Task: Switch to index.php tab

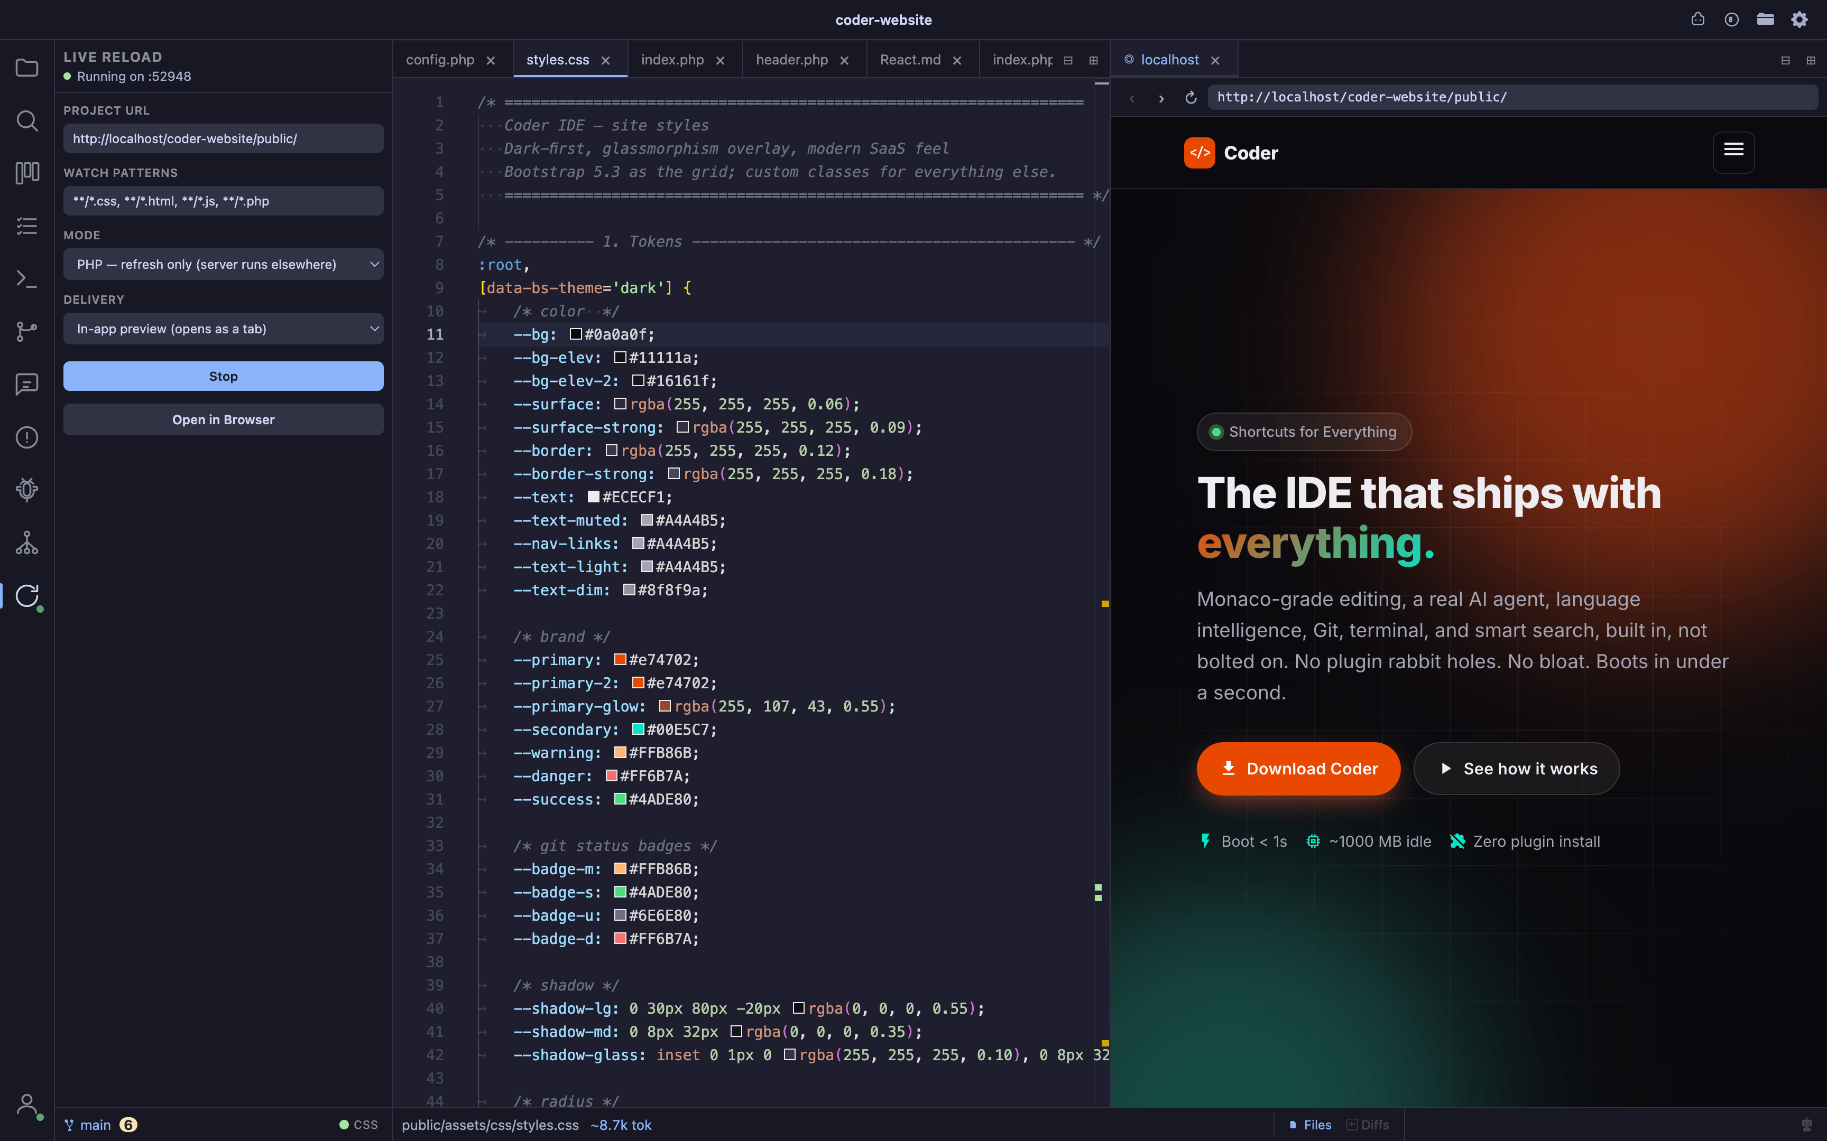Action: click(x=672, y=60)
